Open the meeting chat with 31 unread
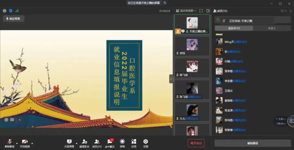Image resolution: width=294 pixels, height=150 pixels. coord(110,142)
